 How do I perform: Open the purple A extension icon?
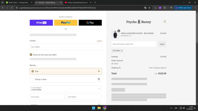pos(160,8)
